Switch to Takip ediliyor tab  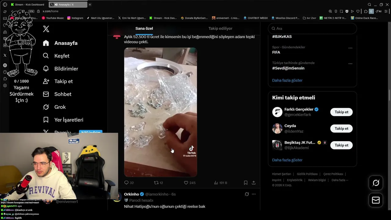220,28
